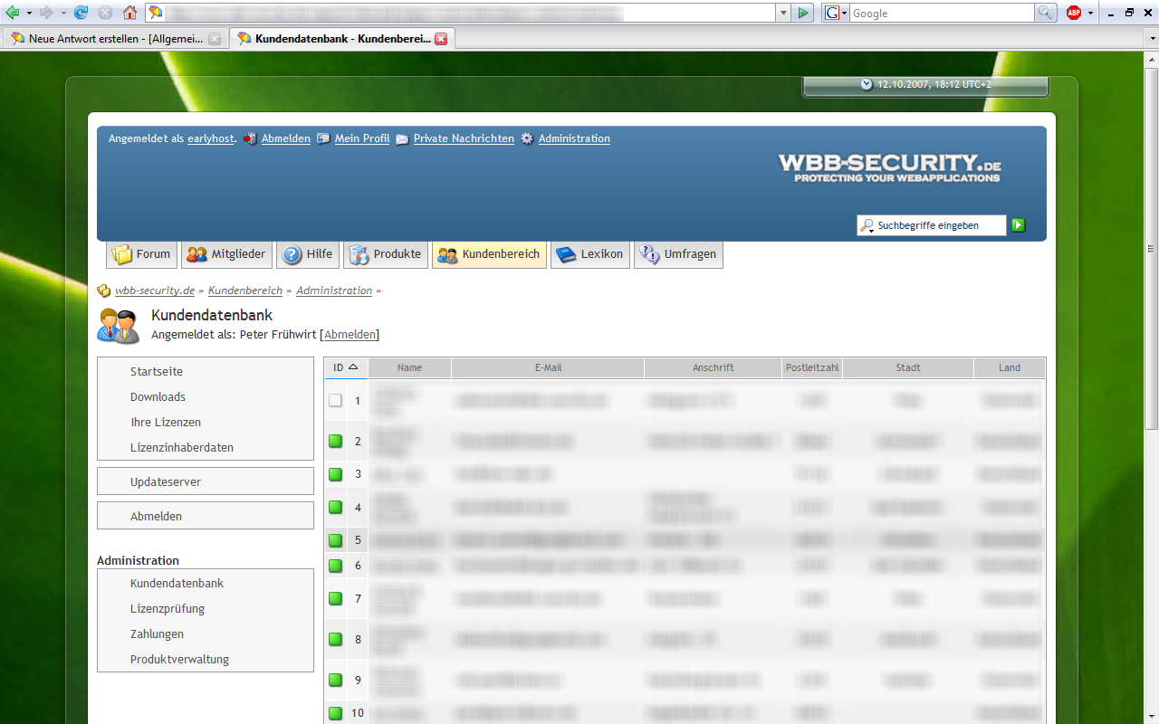Toggle the green status box for ID 7
The height and width of the screenshot is (724, 1159).
335,598
